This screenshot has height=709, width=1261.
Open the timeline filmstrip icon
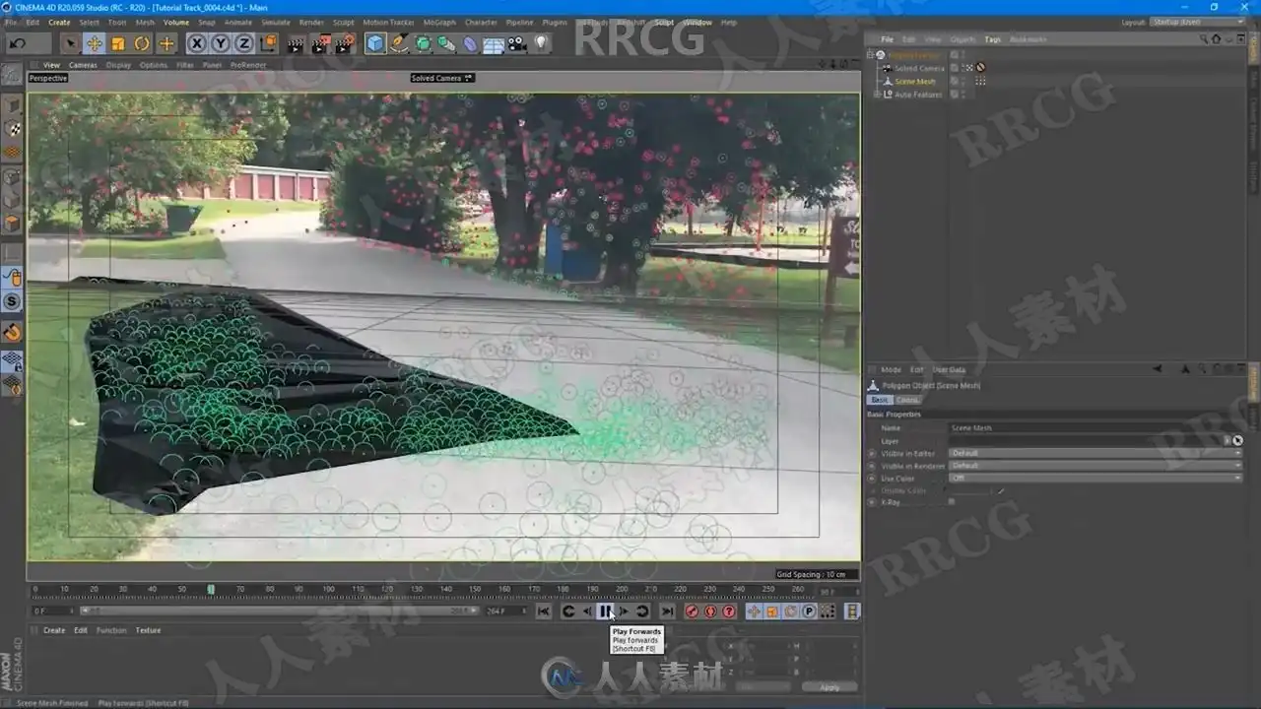pyautogui.click(x=852, y=612)
